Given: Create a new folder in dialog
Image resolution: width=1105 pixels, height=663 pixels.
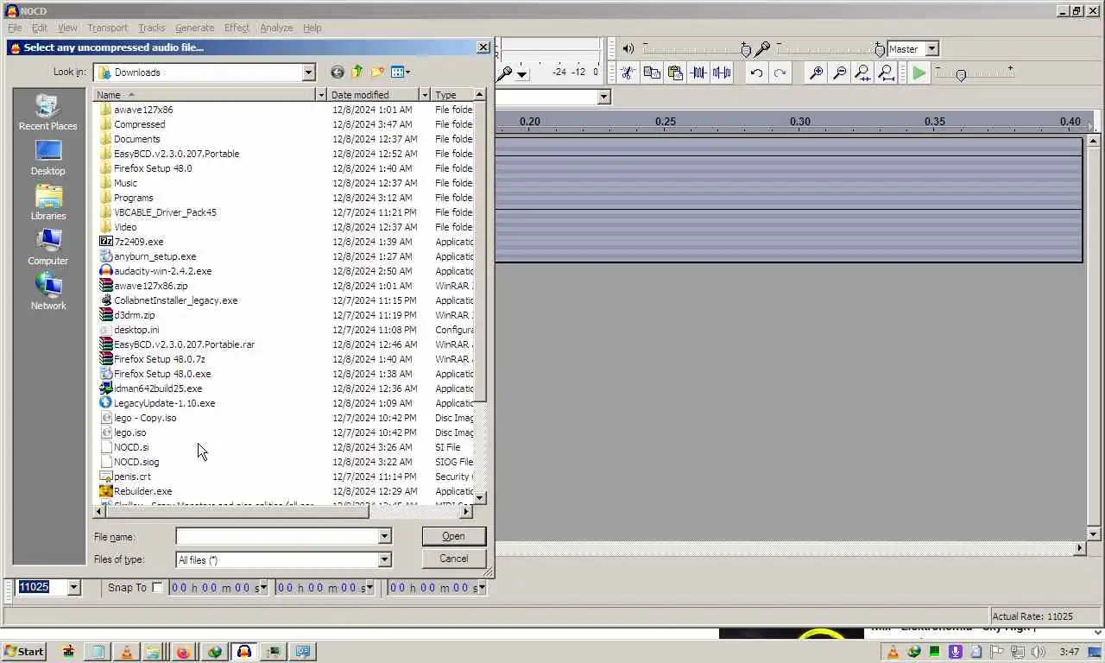Looking at the screenshot, I should pyautogui.click(x=377, y=73).
